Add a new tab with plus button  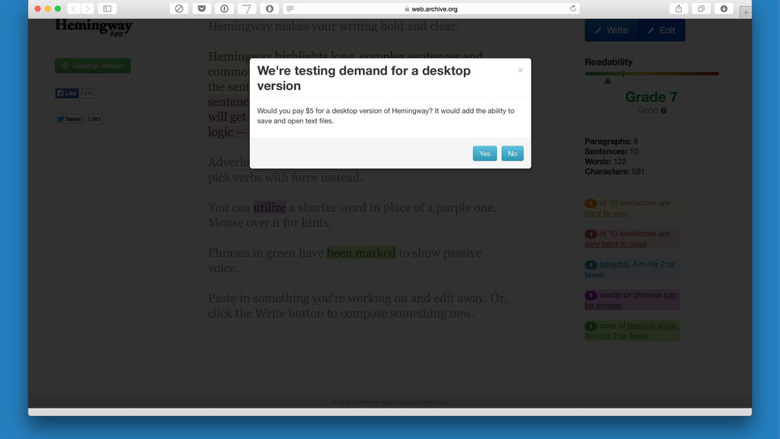pos(746,12)
